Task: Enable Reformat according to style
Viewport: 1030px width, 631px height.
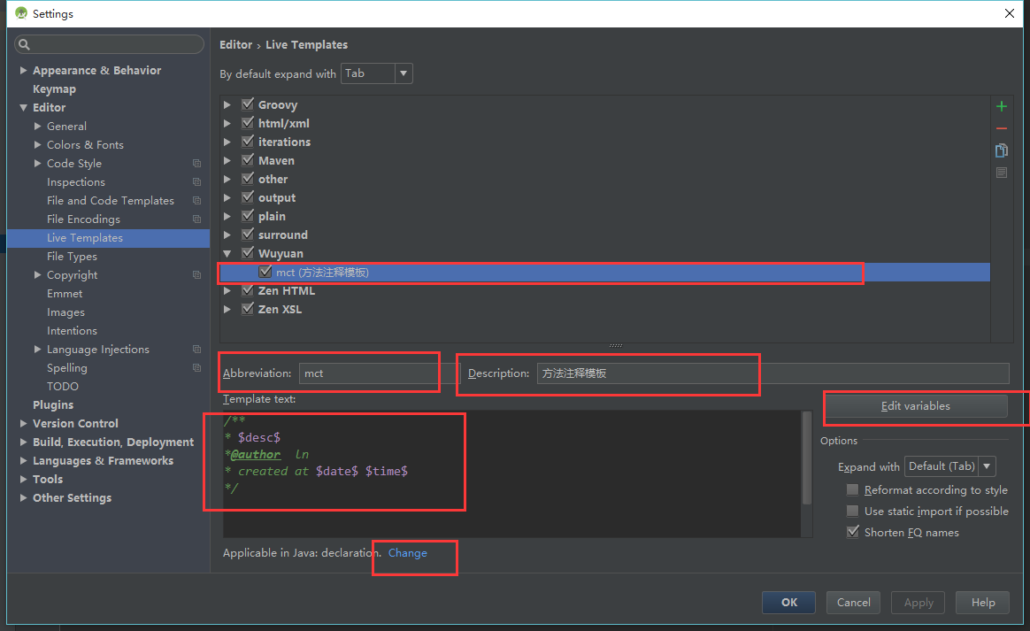Action: pyautogui.click(x=853, y=489)
